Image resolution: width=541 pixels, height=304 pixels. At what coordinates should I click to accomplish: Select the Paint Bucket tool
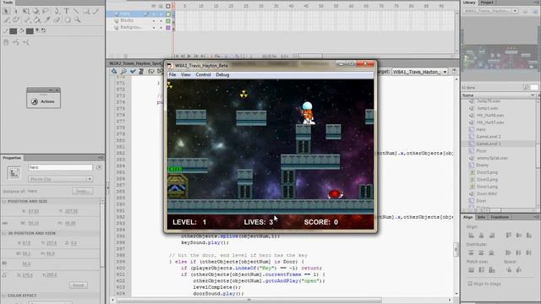37,20
